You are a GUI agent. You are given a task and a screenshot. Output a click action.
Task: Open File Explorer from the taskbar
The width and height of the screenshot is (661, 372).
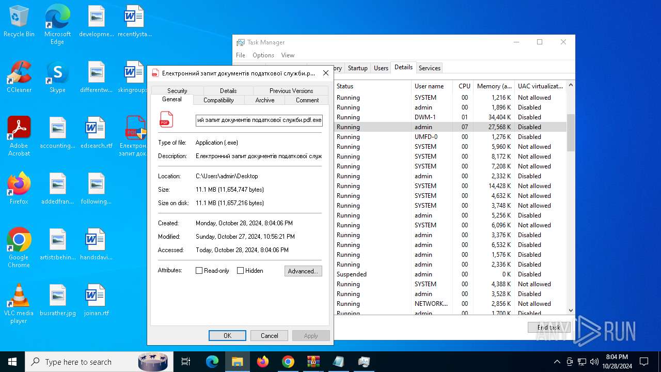click(238, 362)
